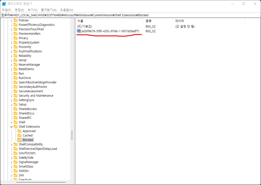Expand the Shell key
Screen dimensions: 261x185
click(12, 122)
